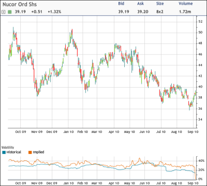Click Jul 10 on the price chart axis
207x186 pixels.
[x=161, y=132]
